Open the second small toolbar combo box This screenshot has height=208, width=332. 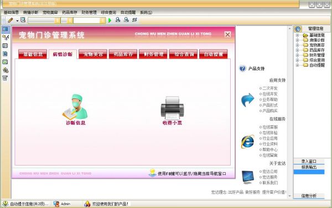pyautogui.click(x=67, y=20)
